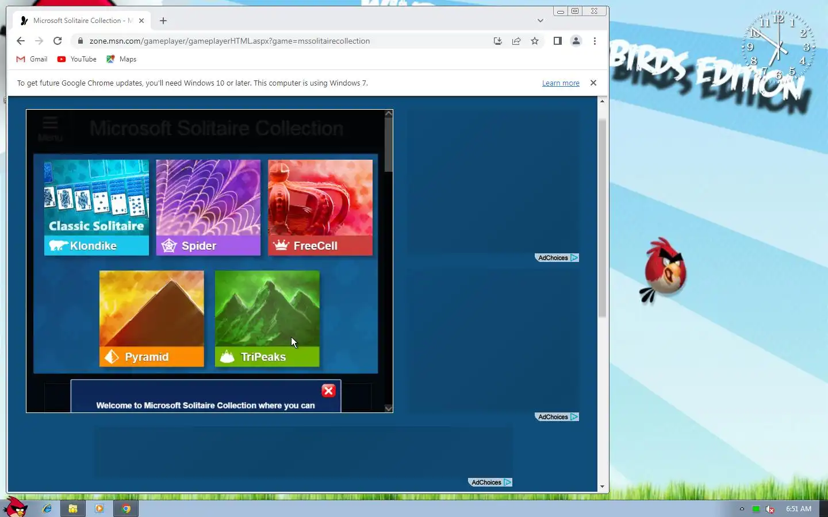This screenshot has height=517, width=828.
Task: View site information lock icon
Action: [80, 41]
